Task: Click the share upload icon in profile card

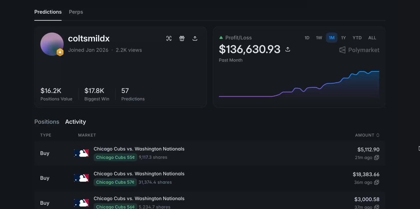Action: click(195, 38)
